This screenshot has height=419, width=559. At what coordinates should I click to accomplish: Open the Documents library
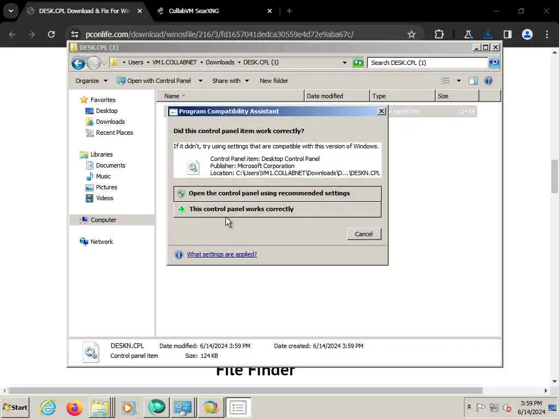tap(110, 165)
